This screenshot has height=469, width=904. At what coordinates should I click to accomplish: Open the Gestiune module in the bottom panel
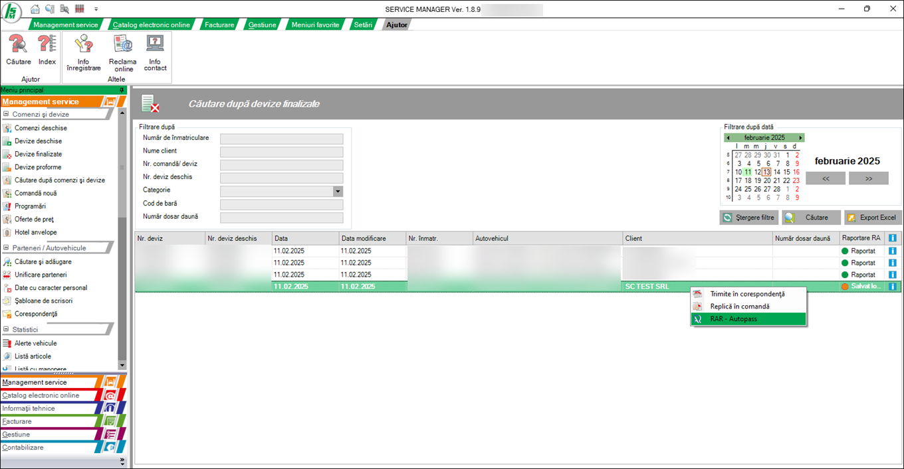click(16, 435)
